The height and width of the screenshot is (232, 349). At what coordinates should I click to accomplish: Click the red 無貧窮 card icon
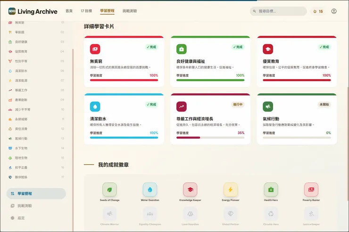coord(95,49)
